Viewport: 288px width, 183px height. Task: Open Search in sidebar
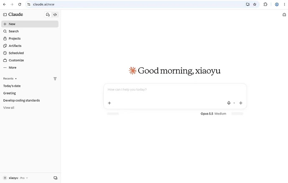30,31
